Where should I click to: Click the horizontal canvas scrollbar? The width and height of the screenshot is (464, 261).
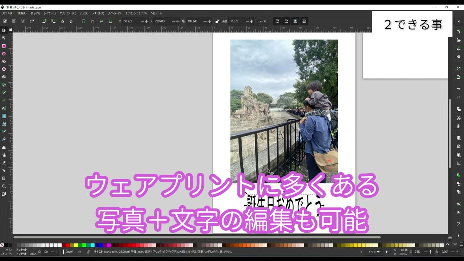click(x=197, y=237)
